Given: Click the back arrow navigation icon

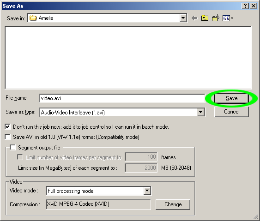Looking at the screenshot, I should click(x=194, y=18).
